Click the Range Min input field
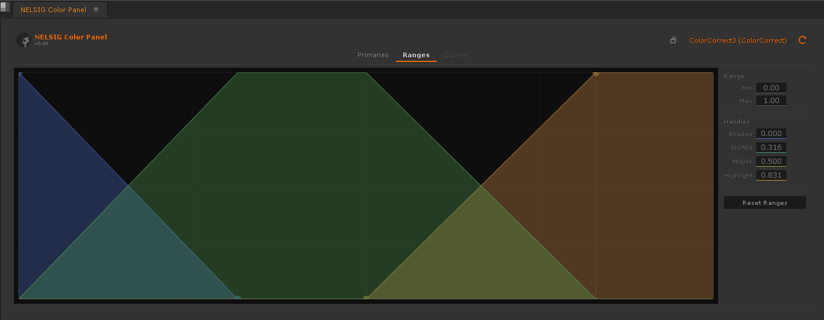The width and height of the screenshot is (824, 320). click(771, 88)
